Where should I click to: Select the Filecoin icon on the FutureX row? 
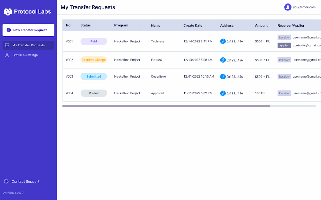(x=223, y=60)
